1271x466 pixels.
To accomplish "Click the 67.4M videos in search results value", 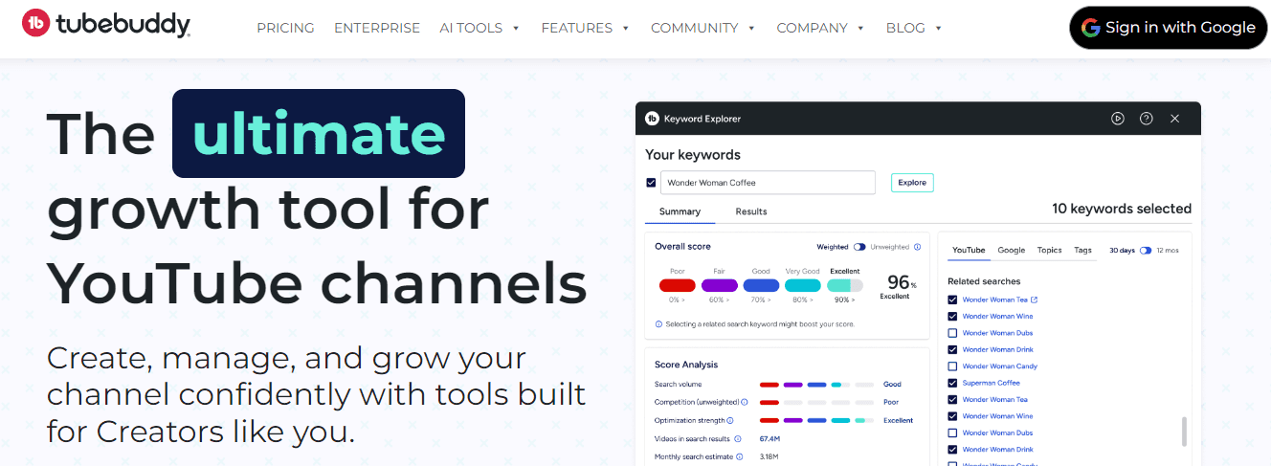I will click(770, 438).
